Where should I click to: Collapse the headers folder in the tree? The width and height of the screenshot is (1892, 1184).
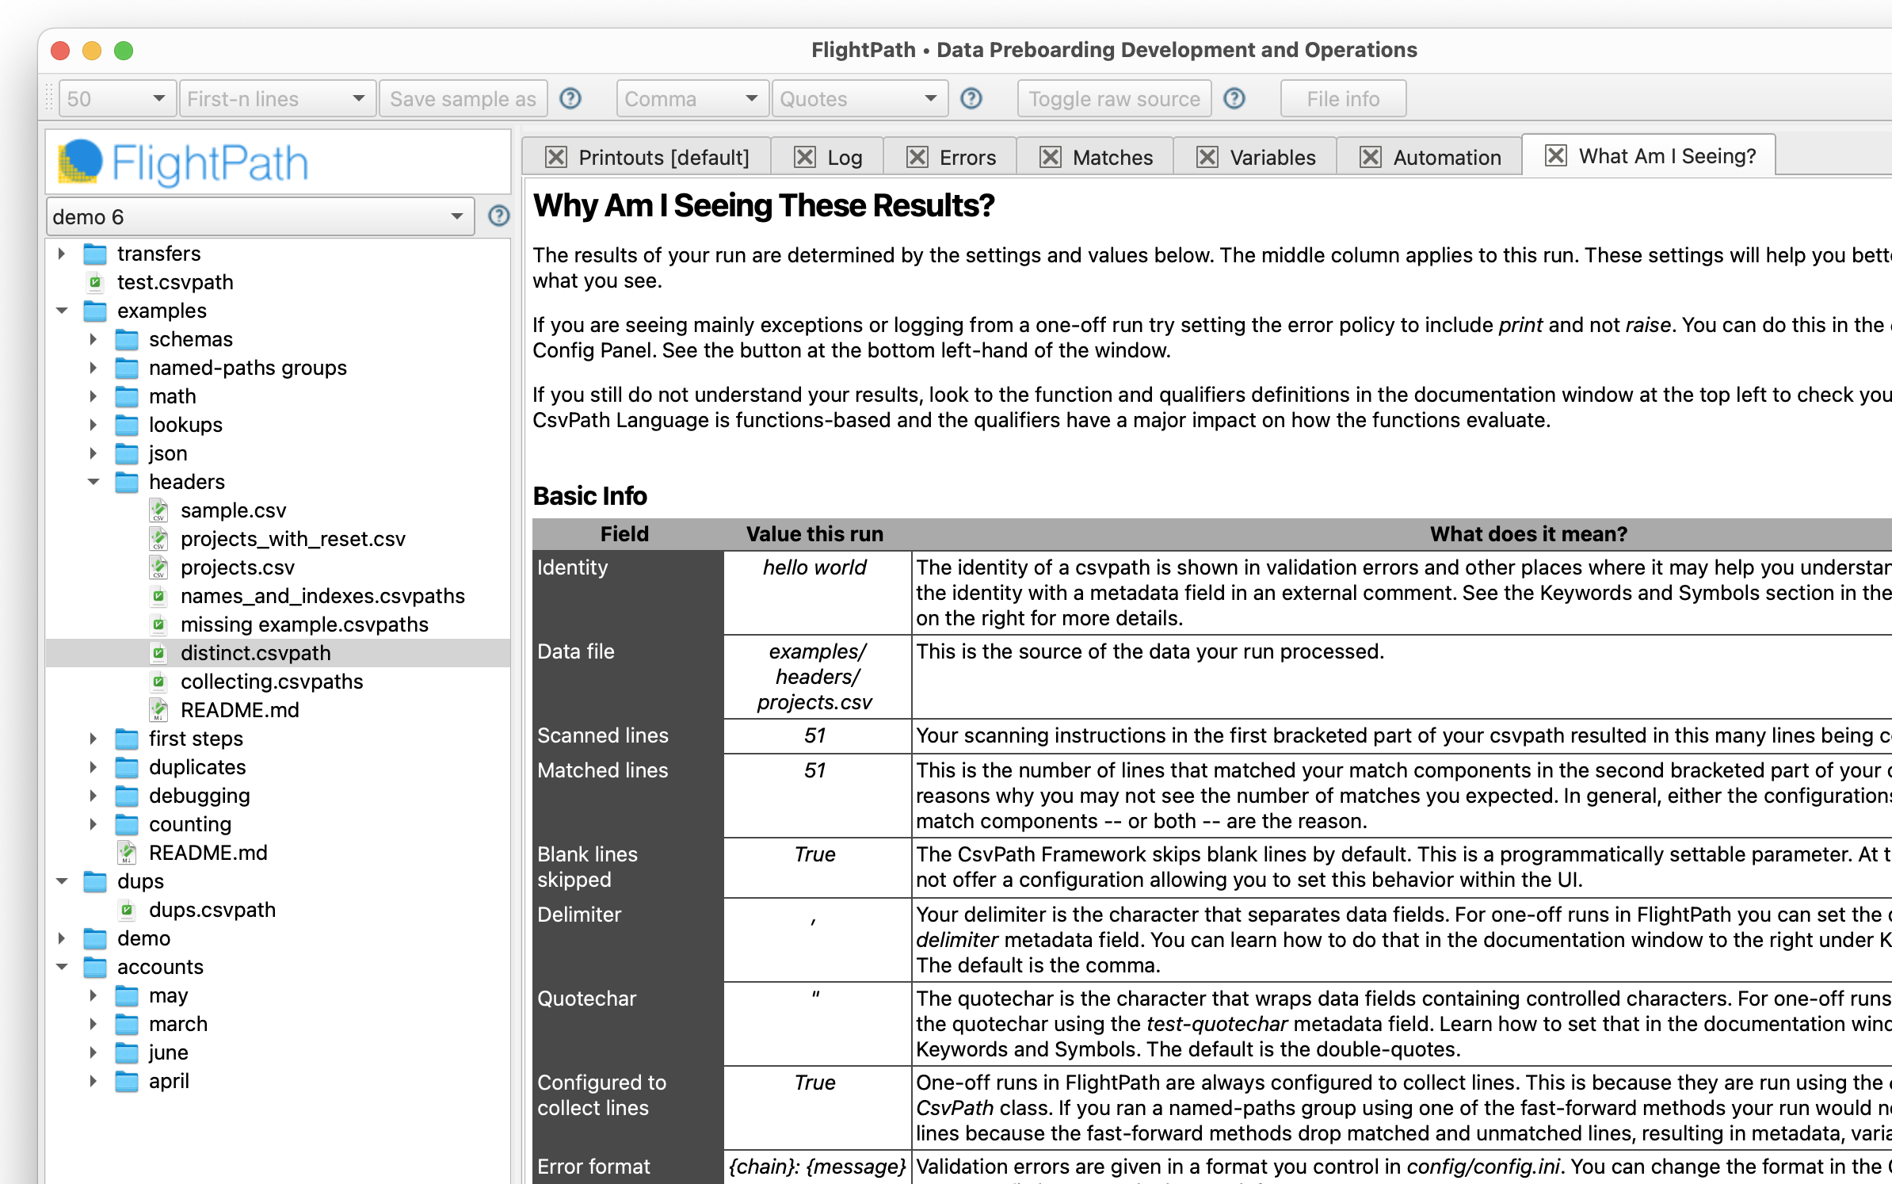coord(93,482)
